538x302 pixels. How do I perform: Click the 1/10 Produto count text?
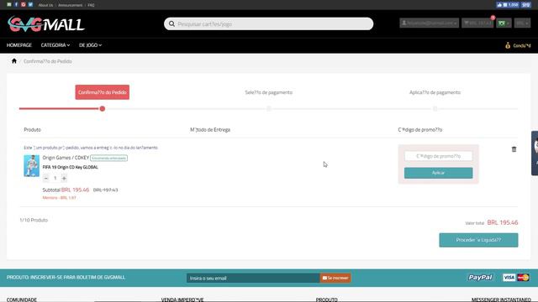pyautogui.click(x=34, y=220)
